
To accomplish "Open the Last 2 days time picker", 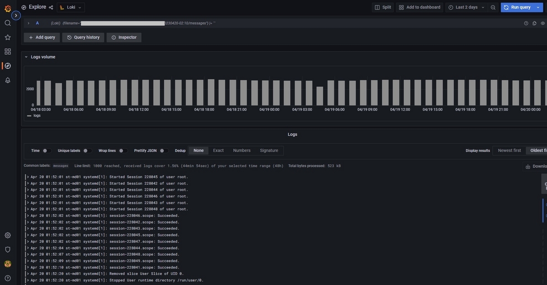I will tap(466, 7).
